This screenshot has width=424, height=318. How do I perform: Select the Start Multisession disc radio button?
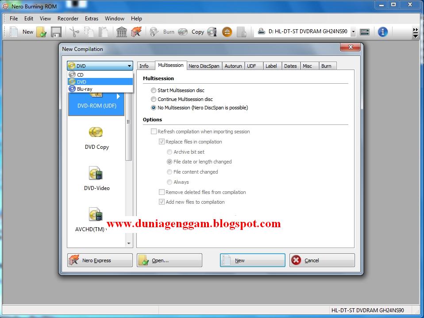pyautogui.click(x=154, y=90)
